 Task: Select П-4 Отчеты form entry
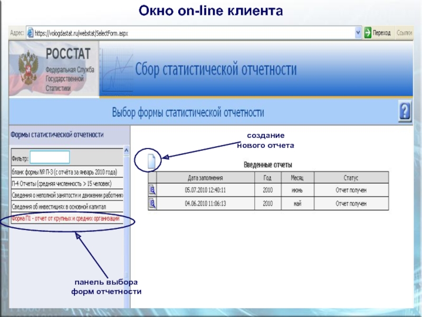66,183
